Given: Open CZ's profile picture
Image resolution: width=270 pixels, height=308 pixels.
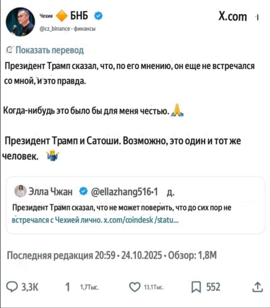Looking at the screenshot, I should [x=21, y=22].
